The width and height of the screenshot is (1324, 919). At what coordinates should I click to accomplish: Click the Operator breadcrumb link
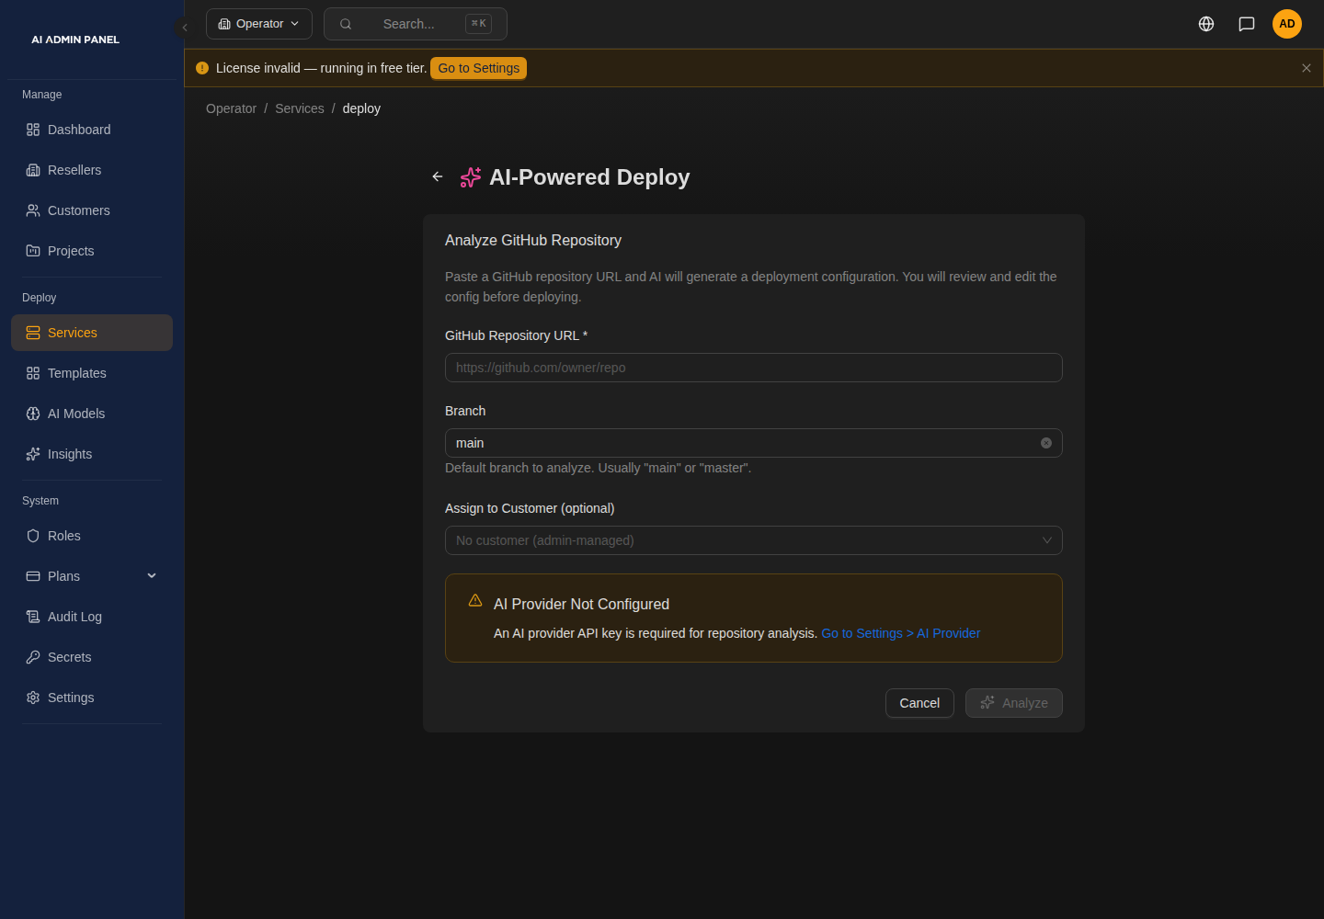point(231,108)
